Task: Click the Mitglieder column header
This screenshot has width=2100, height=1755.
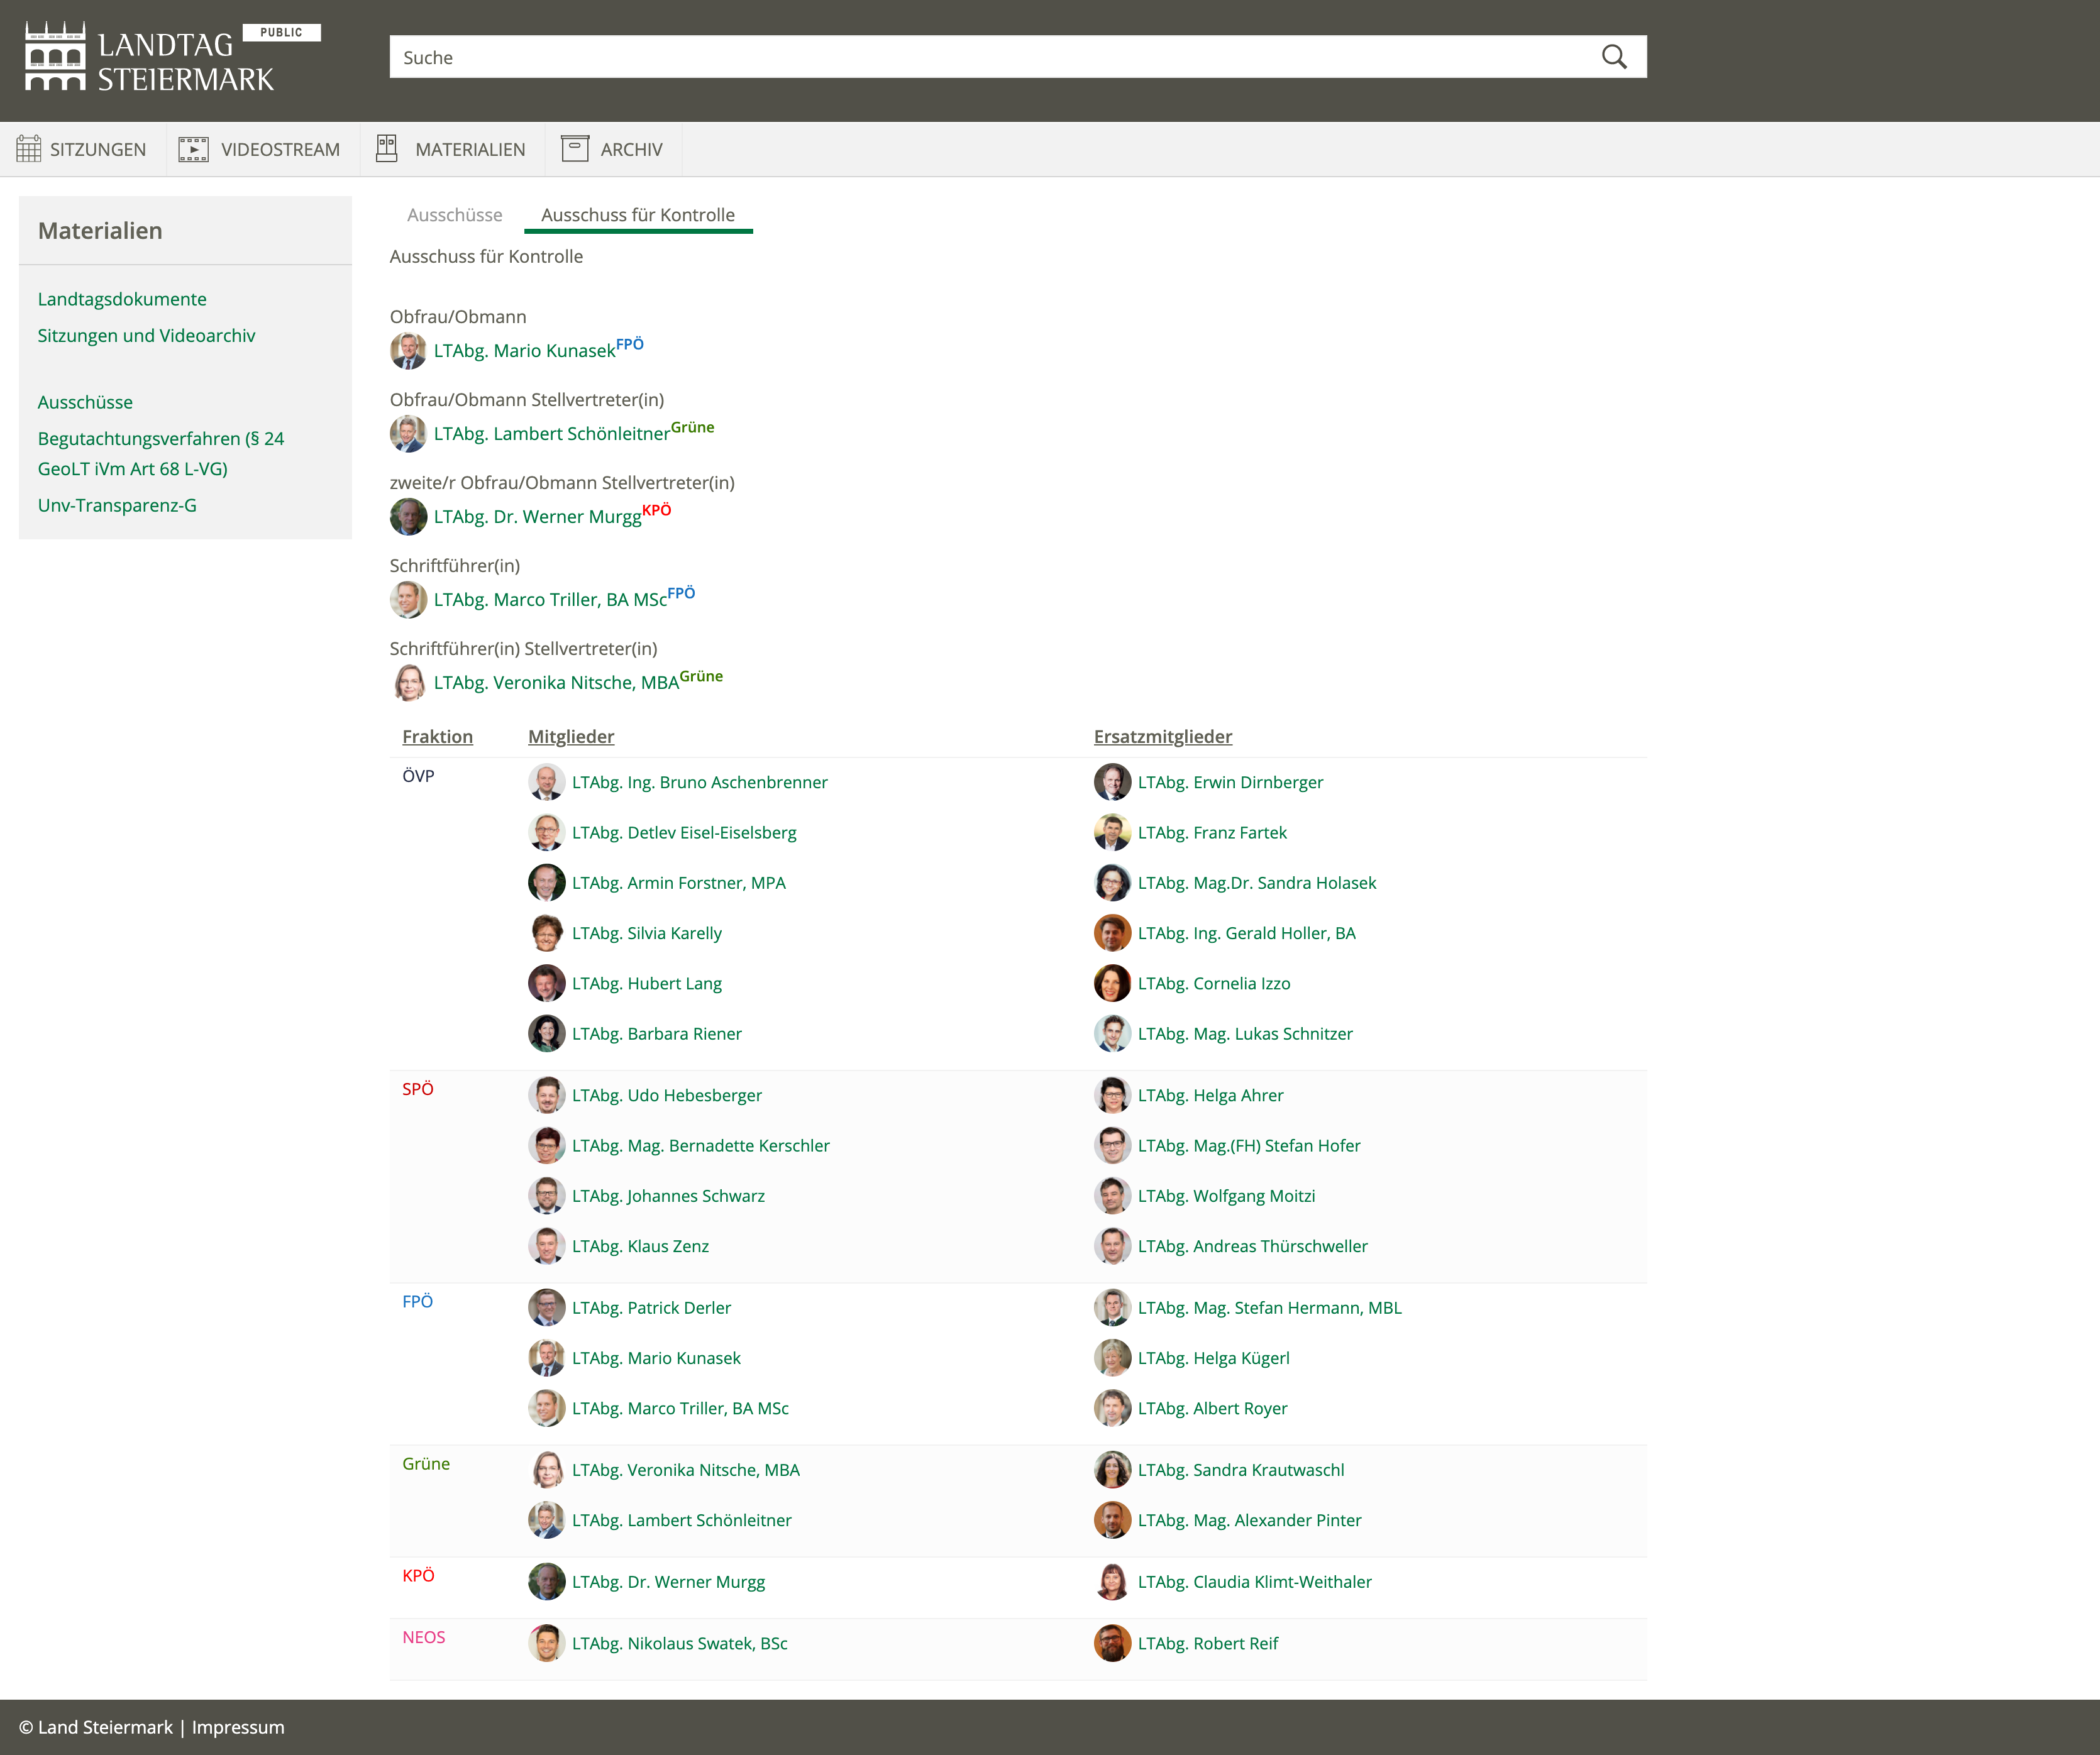Action: click(571, 736)
